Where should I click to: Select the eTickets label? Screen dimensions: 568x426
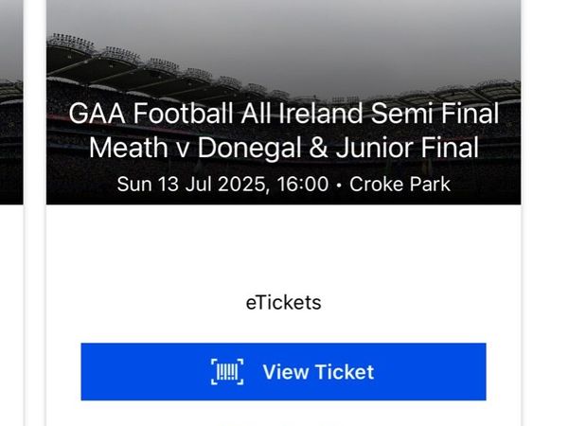[284, 303]
